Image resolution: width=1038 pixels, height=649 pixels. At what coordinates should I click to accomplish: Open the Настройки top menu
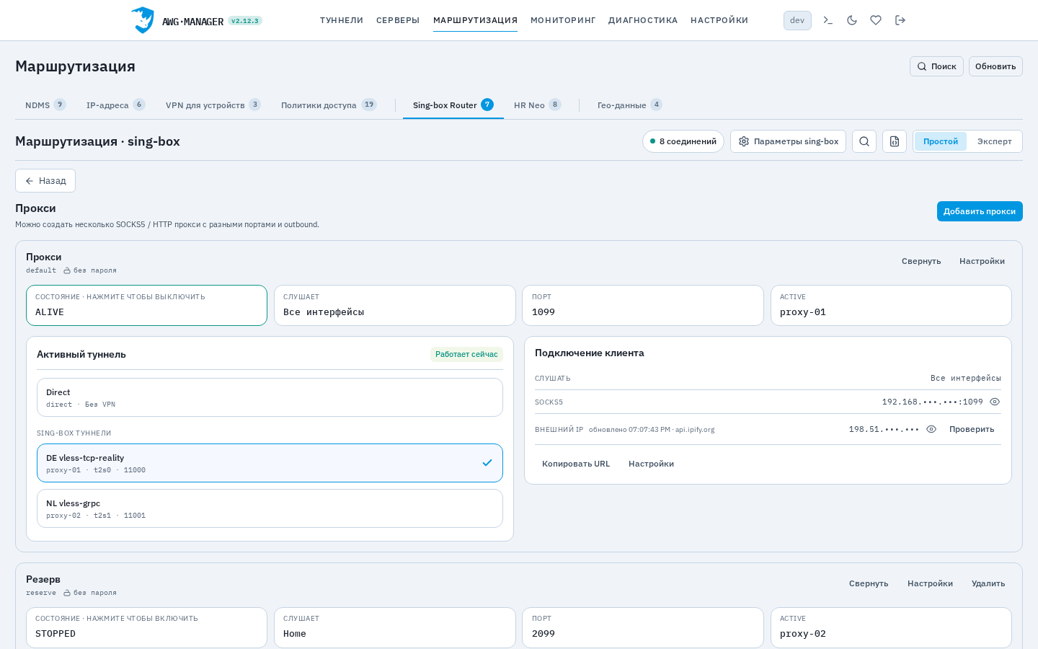click(x=719, y=20)
